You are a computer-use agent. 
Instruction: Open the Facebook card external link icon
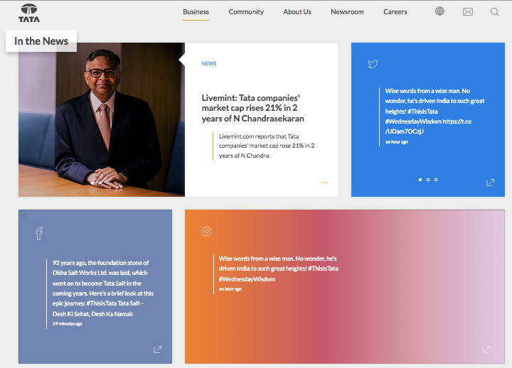point(157,350)
